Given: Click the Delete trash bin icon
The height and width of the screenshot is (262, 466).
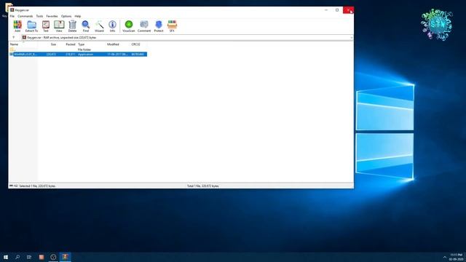Looking at the screenshot, I should 73,26.
